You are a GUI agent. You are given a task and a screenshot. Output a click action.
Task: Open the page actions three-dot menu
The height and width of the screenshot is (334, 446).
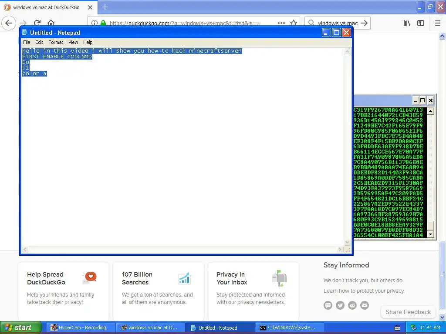coord(281,23)
